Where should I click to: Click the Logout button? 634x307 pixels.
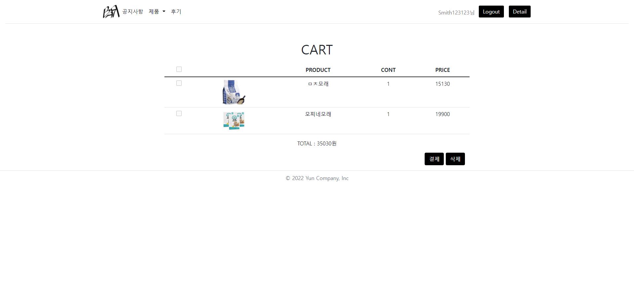coord(491,11)
